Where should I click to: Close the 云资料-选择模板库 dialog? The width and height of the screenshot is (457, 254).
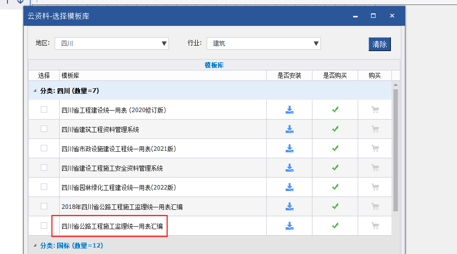click(x=392, y=16)
